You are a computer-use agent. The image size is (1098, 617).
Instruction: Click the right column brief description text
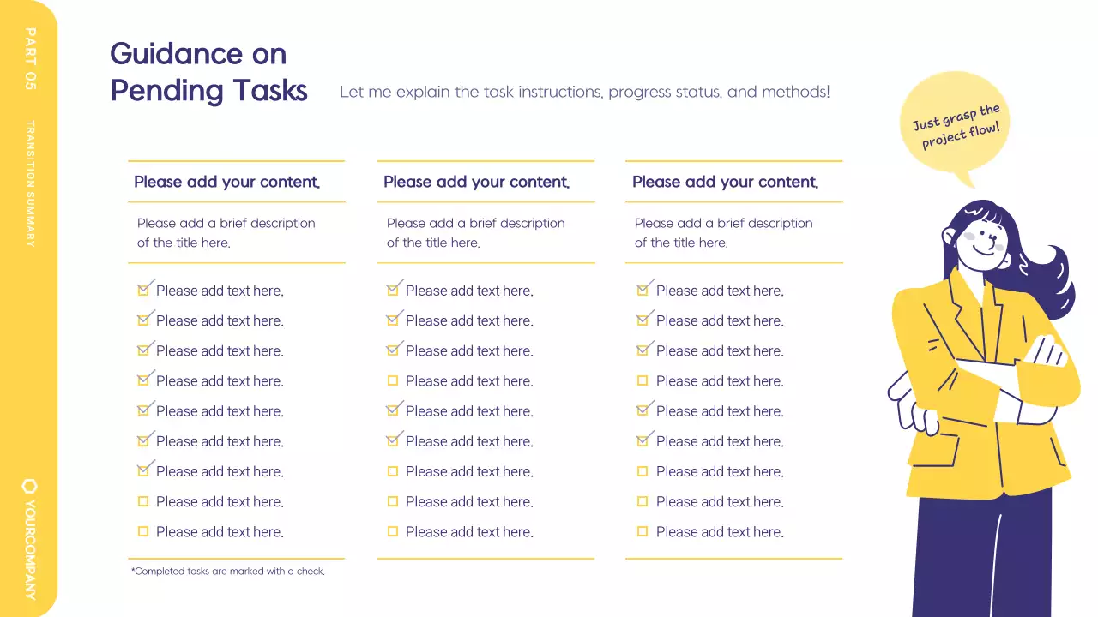[723, 232]
